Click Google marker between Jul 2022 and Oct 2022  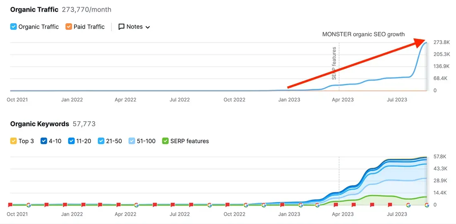tap(209, 205)
